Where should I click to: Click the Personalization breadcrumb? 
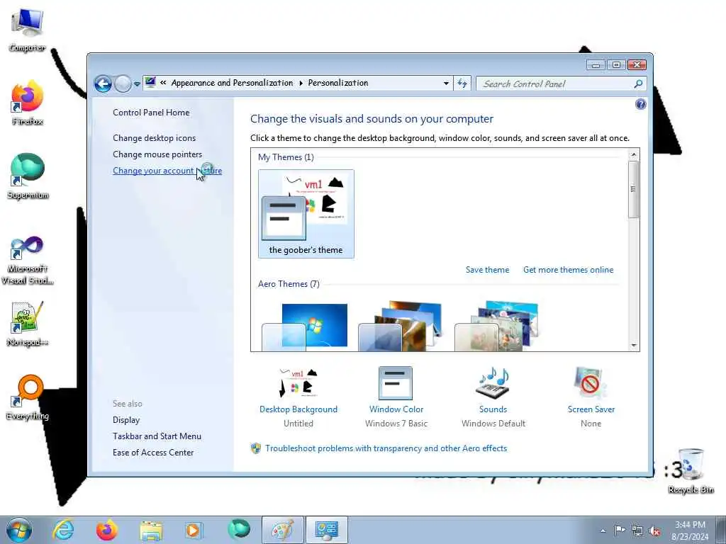click(338, 83)
